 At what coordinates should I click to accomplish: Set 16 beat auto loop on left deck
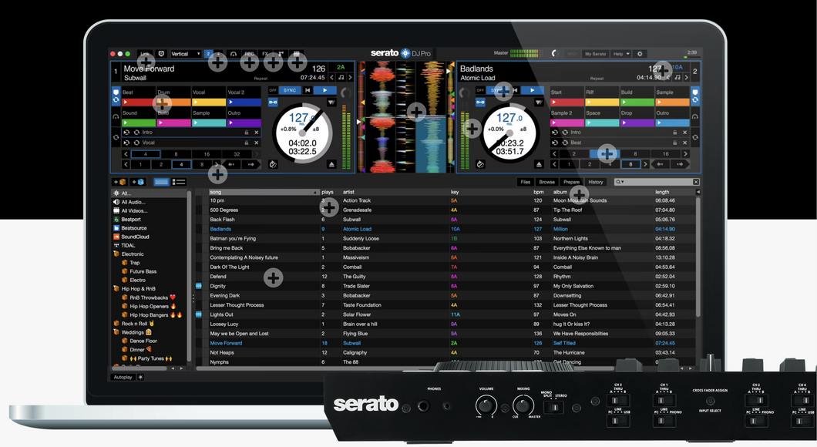tap(207, 154)
